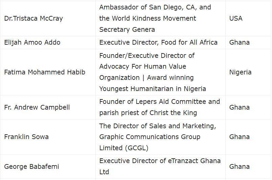Click Ghana in the Fr. Andrew Campbell row
This screenshot has height=180, width=272.
pyautogui.click(x=240, y=107)
